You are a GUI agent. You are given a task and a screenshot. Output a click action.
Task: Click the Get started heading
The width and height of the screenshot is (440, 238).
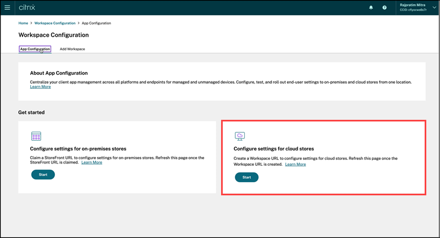(31, 112)
